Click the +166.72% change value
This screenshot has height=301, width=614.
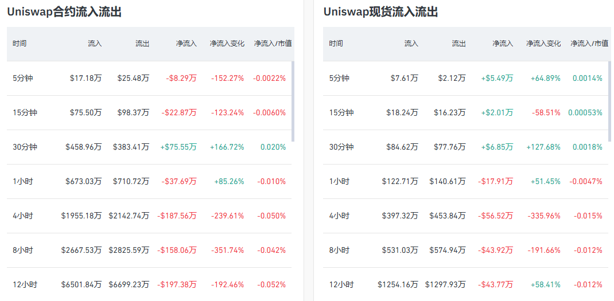tap(227, 147)
